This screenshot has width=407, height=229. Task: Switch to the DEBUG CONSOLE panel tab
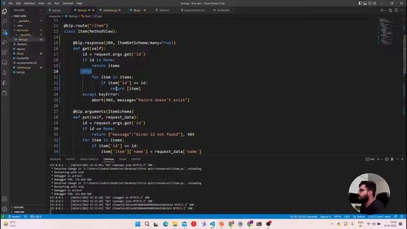[89, 159]
